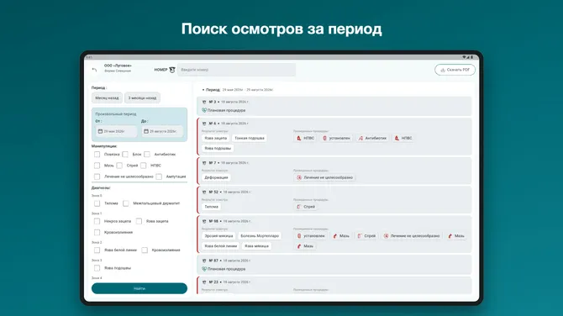Check Кровоизлияния under Зона 1
Viewport: 563px width, 316px height.
97,232
